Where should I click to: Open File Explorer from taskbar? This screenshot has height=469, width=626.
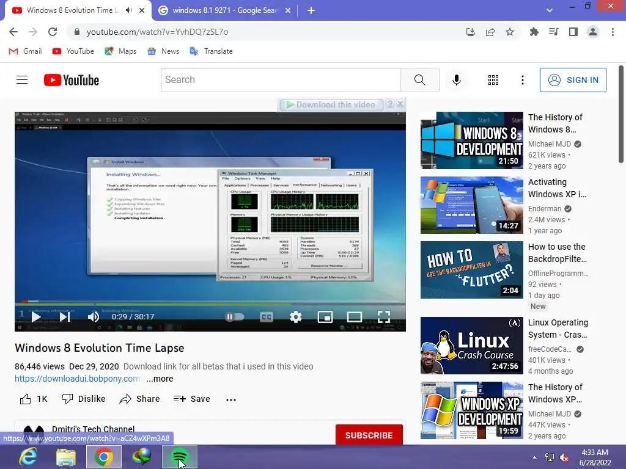click(x=66, y=457)
